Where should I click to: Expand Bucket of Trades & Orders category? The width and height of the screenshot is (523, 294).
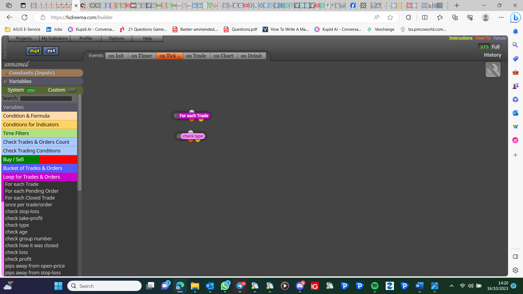click(x=39, y=168)
